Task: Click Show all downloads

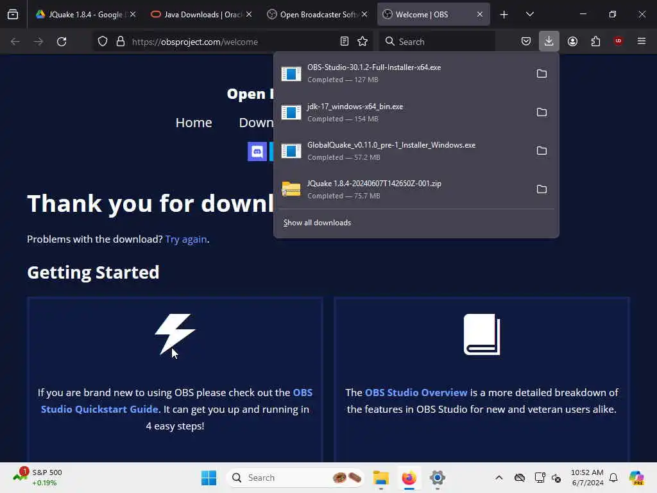Action: 317,223
